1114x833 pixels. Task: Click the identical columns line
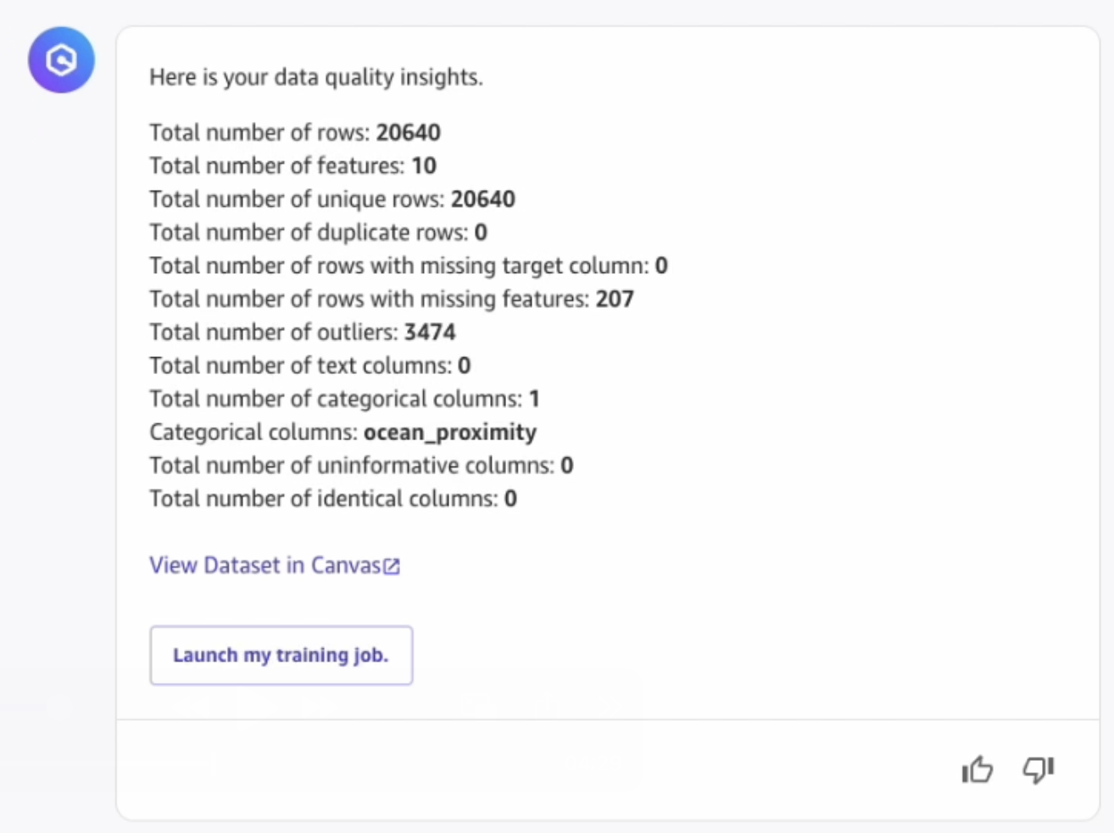pos(333,498)
